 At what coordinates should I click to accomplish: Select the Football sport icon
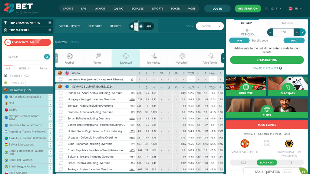[x=70, y=56]
